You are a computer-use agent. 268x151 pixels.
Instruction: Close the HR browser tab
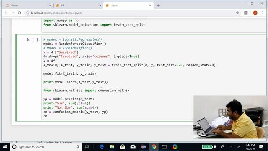coord(100,5)
